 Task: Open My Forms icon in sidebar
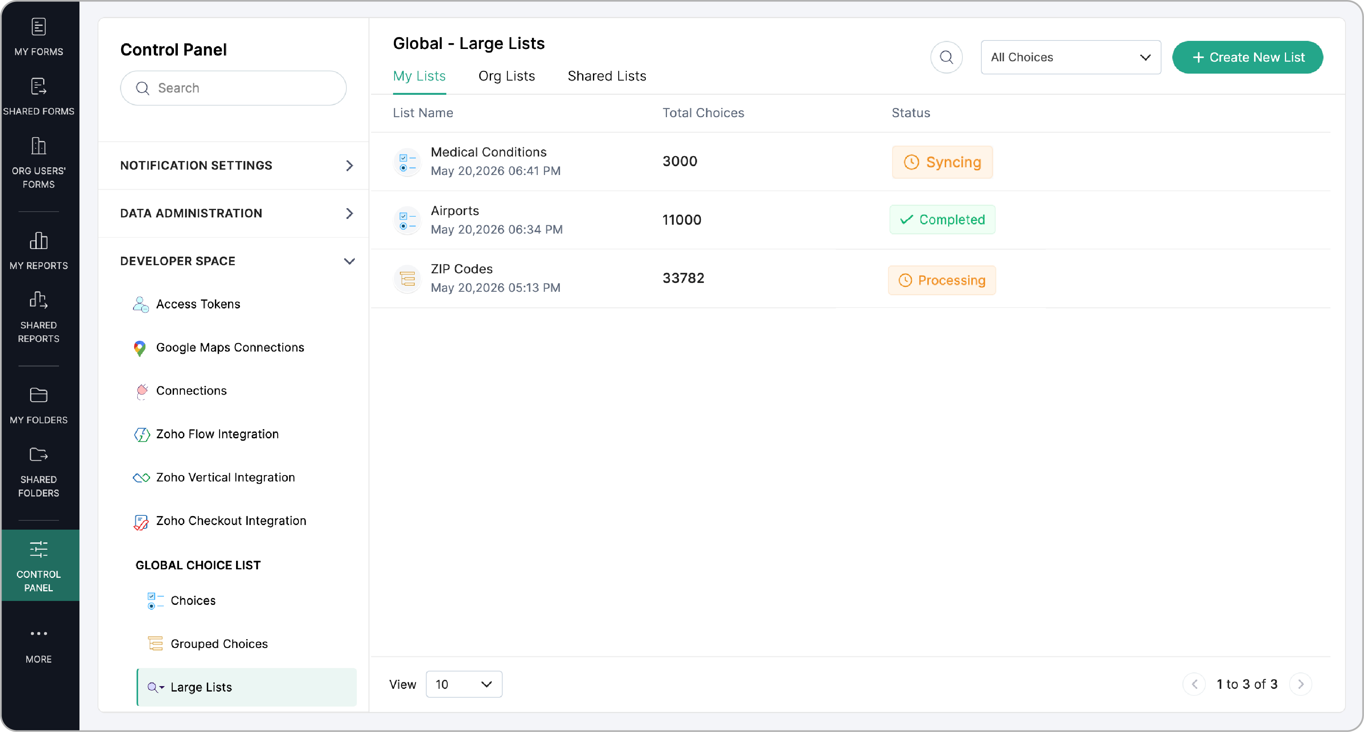tap(39, 27)
